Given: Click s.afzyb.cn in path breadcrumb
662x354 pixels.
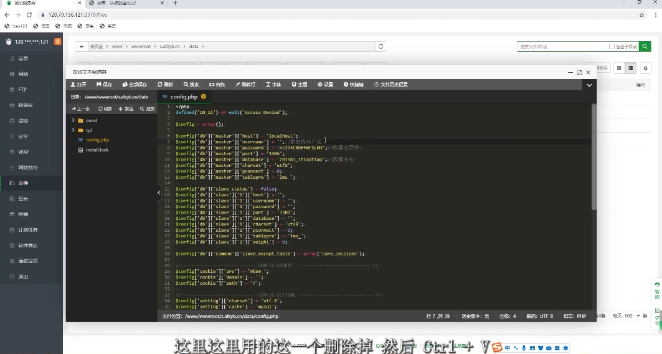Looking at the screenshot, I should 170,47.
